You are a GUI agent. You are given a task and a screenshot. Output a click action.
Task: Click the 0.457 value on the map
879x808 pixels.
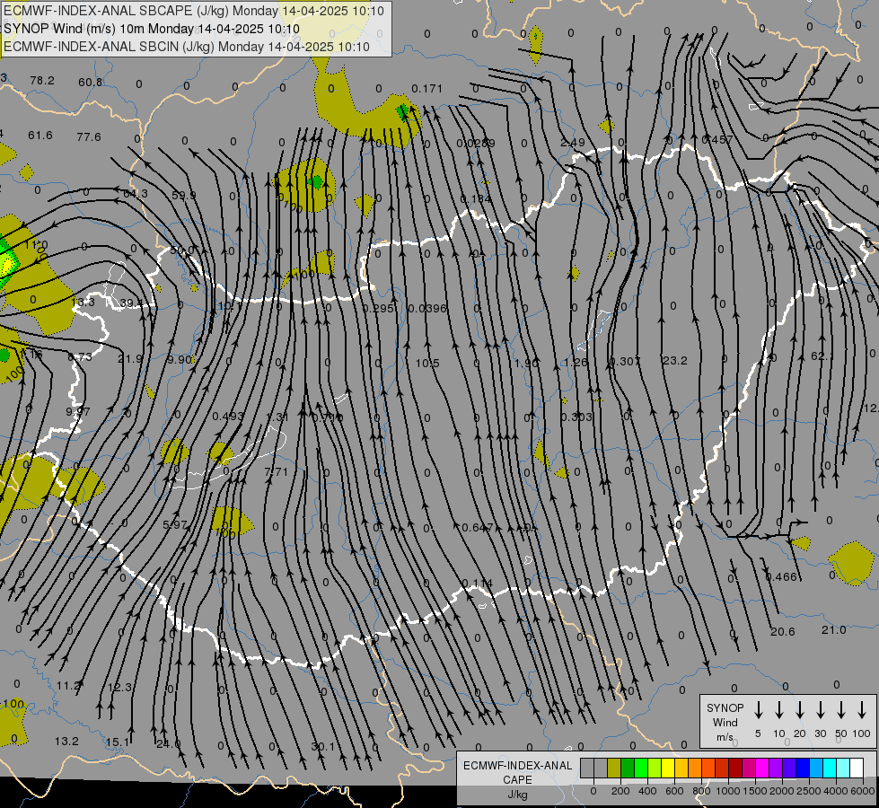click(x=717, y=139)
